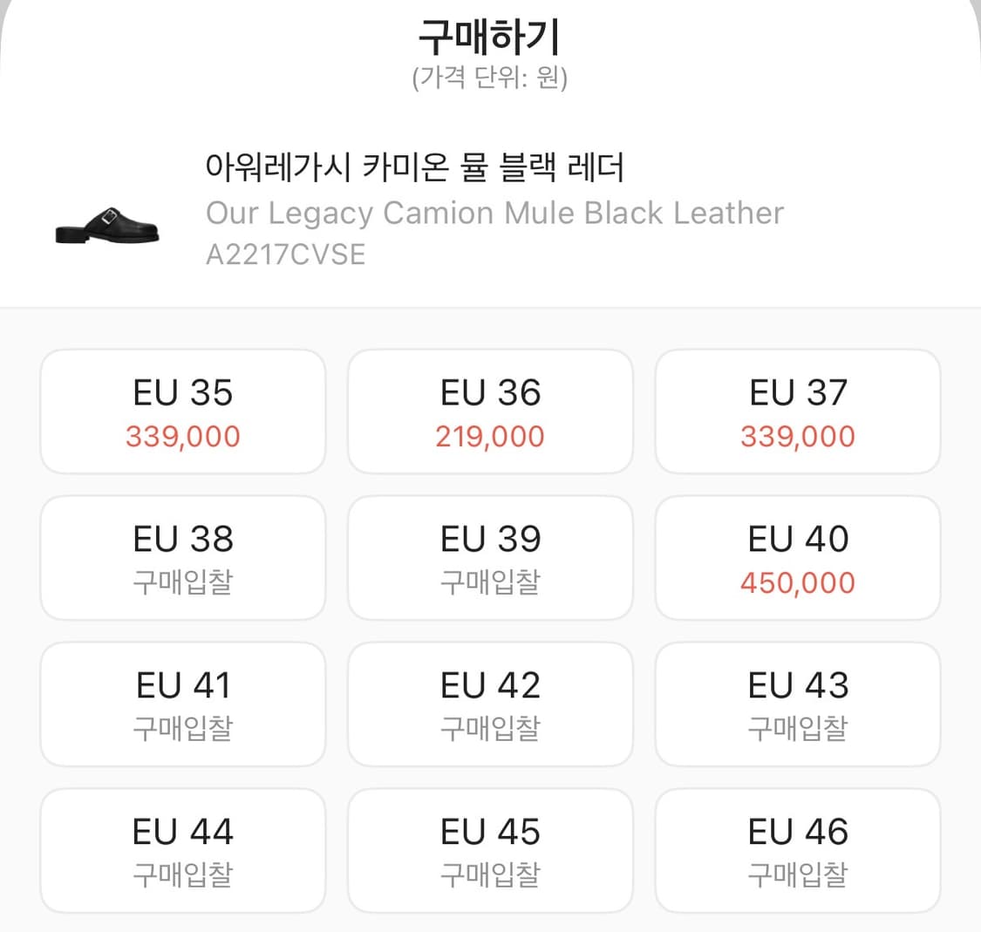Screen dimensions: 981x932
Task: Click the price unit note 가격 단위: 원
Action: [x=490, y=77]
